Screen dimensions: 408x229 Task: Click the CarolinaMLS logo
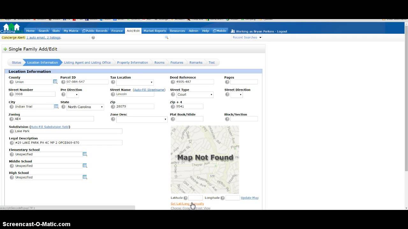click(x=12, y=28)
